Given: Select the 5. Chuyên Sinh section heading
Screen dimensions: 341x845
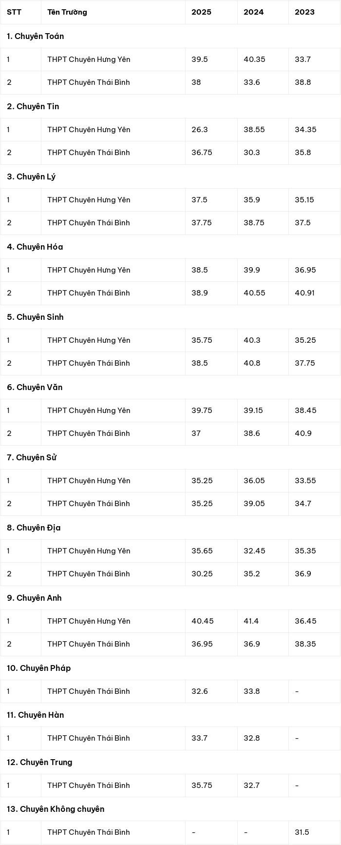Looking at the screenshot, I should [35, 317].
